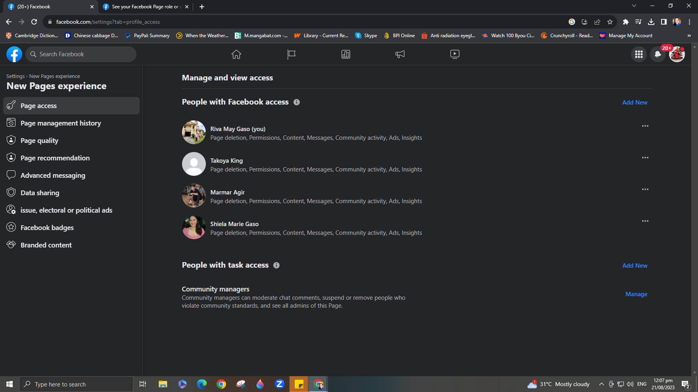Open Windows notification center
The width and height of the screenshot is (698, 392).
pyautogui.click(x=686, y=384)
